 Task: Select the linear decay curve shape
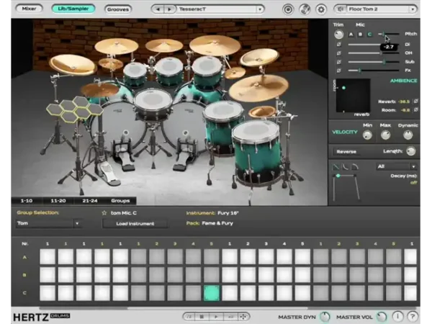[336, 167]
